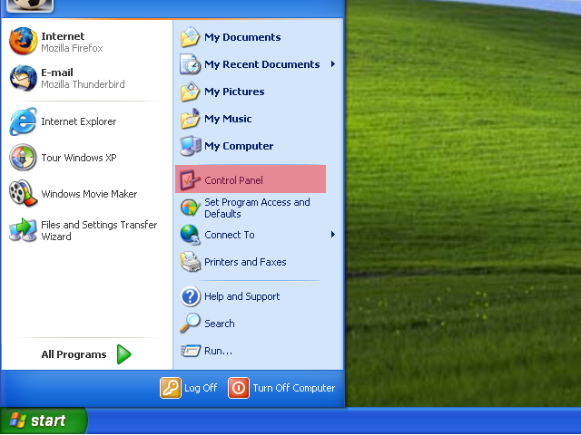The image size is (581, 435).
Task: Expand the My Recent Documents submenu arrow
Action: tap(333, 64)
